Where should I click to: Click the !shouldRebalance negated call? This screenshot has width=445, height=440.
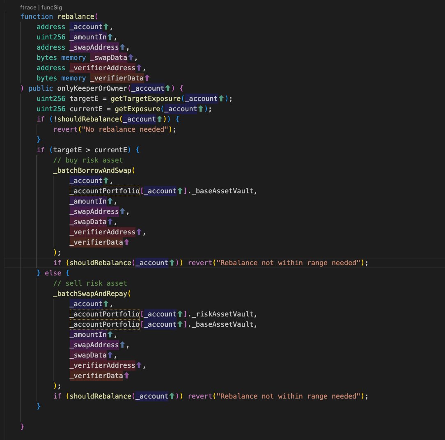[x=86, y=119]
